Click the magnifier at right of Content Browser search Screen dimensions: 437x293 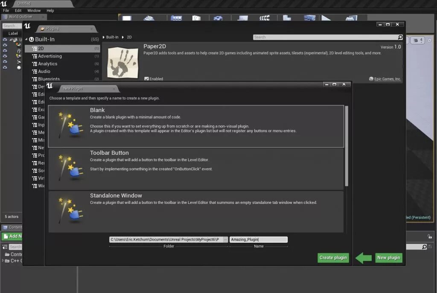point(424,247)
